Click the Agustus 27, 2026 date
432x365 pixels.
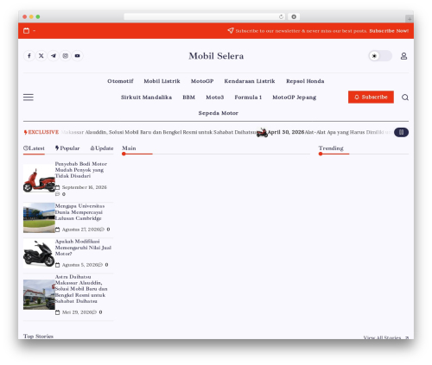tap(80, 230)
